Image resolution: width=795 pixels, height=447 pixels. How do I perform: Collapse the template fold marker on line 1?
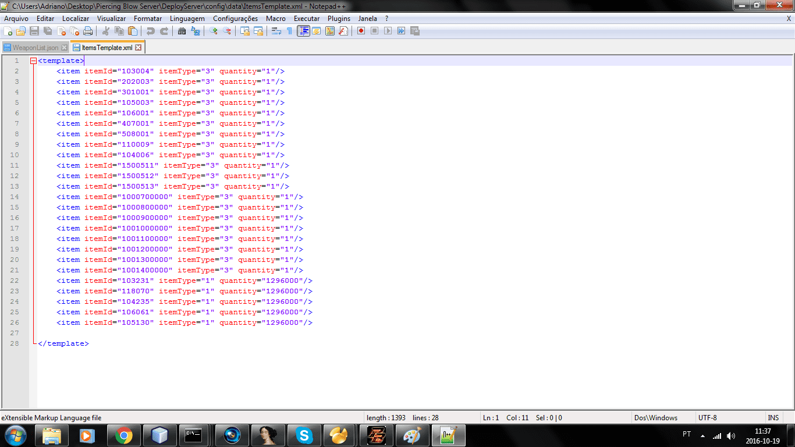33,61
